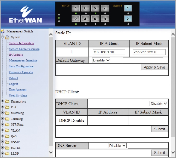
Task: Open the DNS Server Disable dropdown
Action: pos(117,146)
